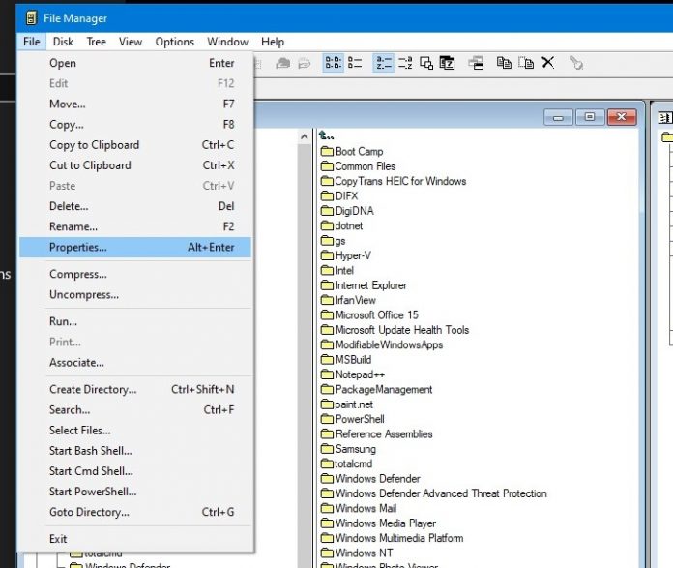This screenshot has height=568, width=673.
Task: Click the scroll-up arrow of tree pane
Action: [x=305, y=136]
